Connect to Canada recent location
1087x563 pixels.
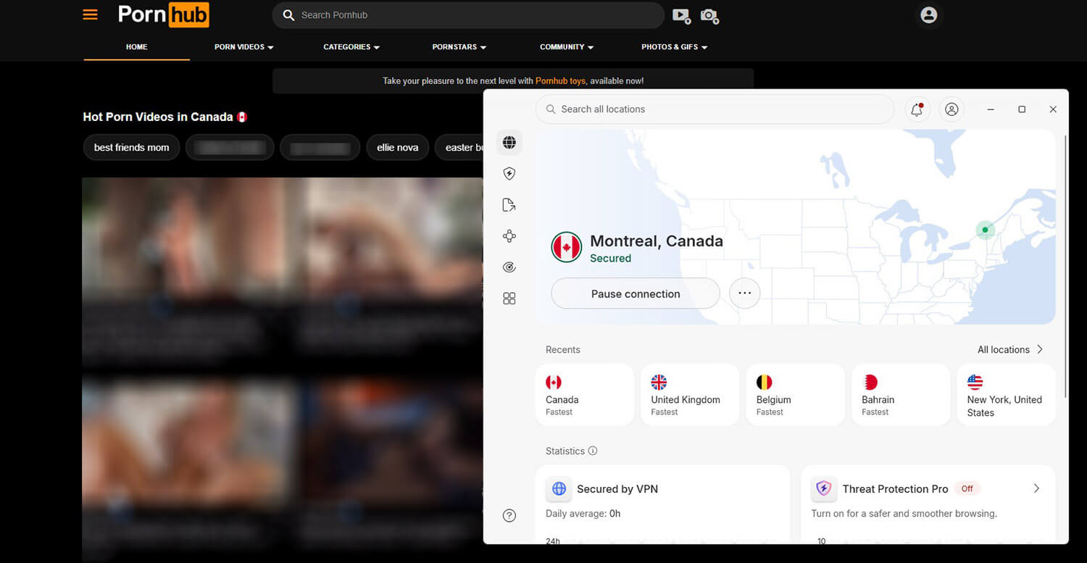[585, 395]
